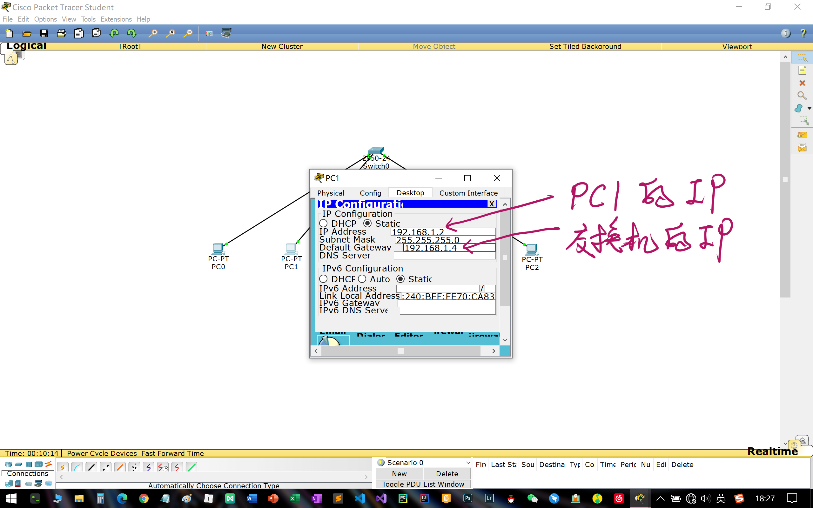
Task: Switch to the Config tab in PC1
Action: coord(370,193)
